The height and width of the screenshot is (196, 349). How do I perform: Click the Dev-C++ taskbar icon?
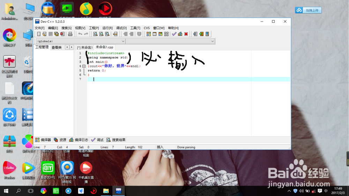(118, 191)
